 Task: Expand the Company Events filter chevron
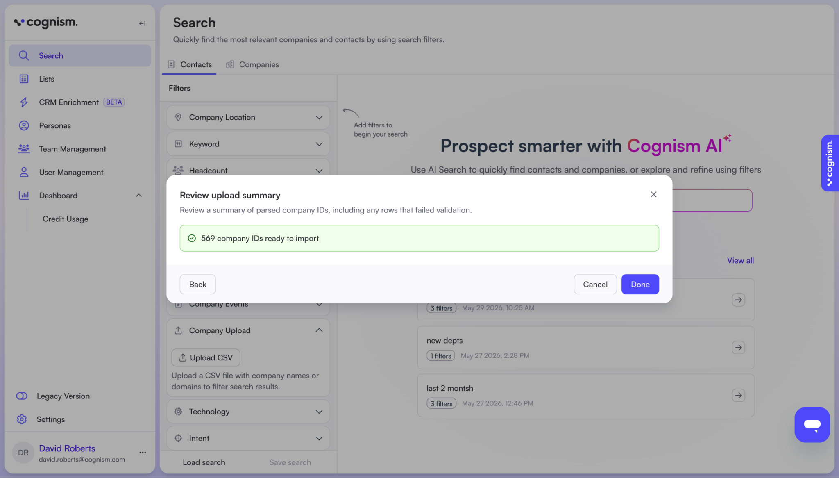[x=319, y=304]
